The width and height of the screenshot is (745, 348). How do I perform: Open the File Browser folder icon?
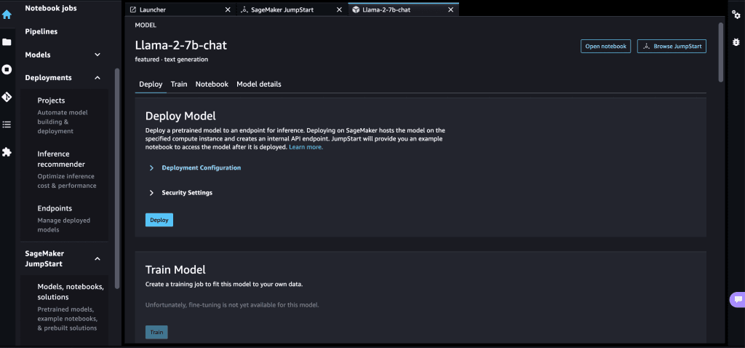7,41
